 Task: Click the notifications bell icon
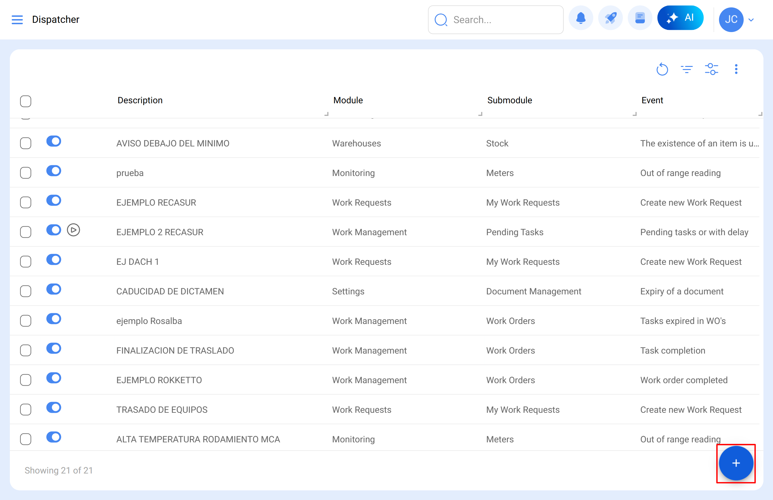click(x=580, y=18)
